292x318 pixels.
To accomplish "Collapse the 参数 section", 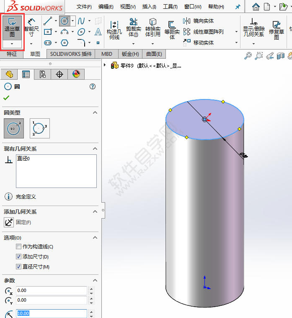I will [x=95, y=280].
